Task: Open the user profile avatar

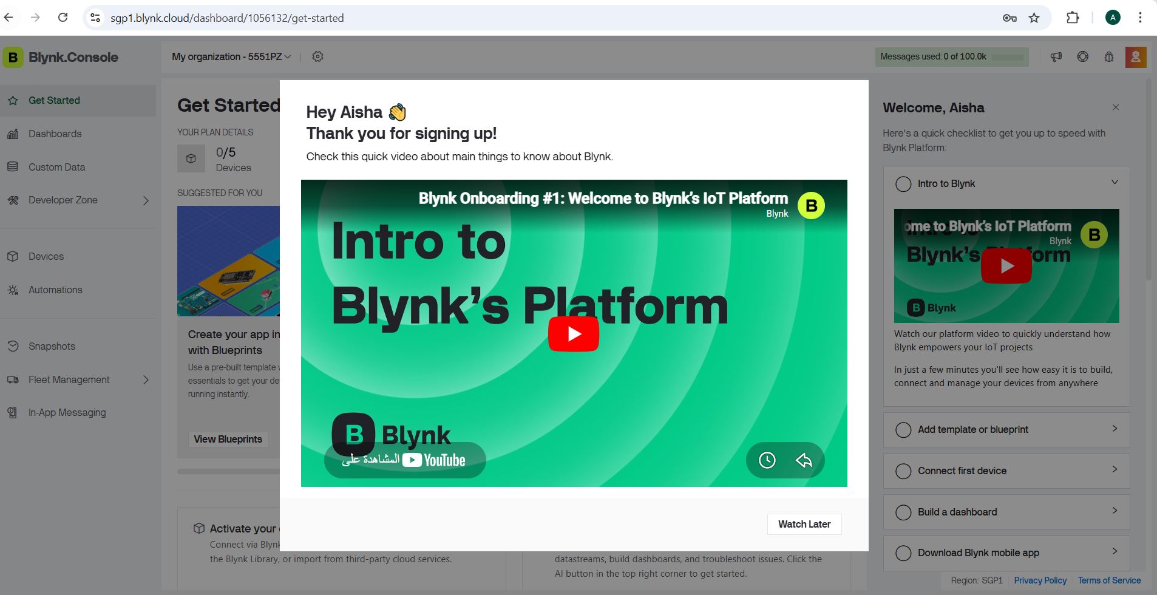Action: click(1136, 57)
